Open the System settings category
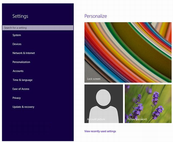Viewport: 173px width, 142px height. point(17,35)
